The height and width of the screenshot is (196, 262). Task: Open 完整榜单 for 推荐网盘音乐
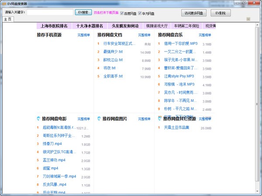point(205,35)
